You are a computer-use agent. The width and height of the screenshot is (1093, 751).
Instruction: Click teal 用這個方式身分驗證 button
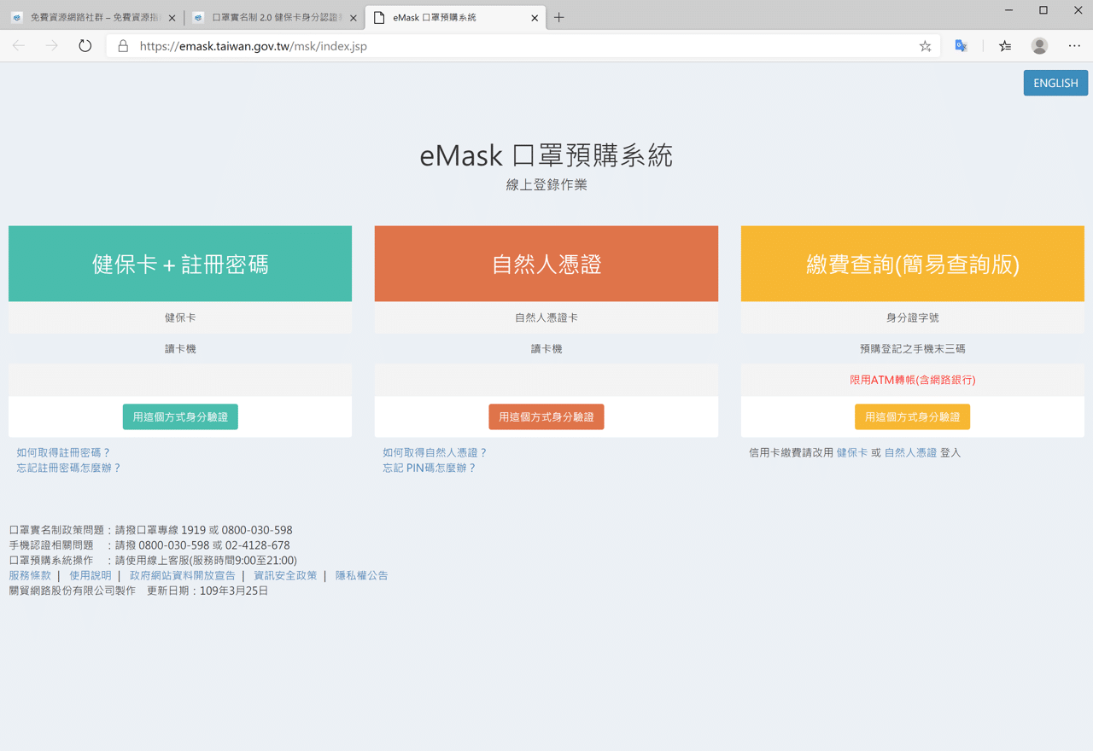point(180,416)
